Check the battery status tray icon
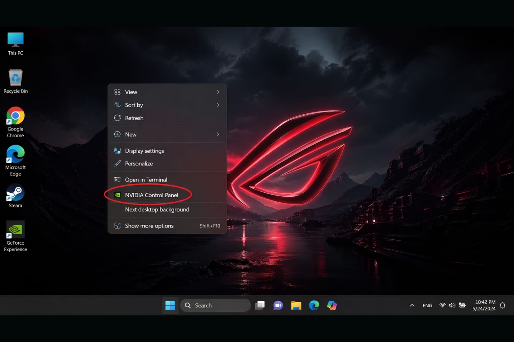Screen dimensions: 514x342 coord(462,305)
